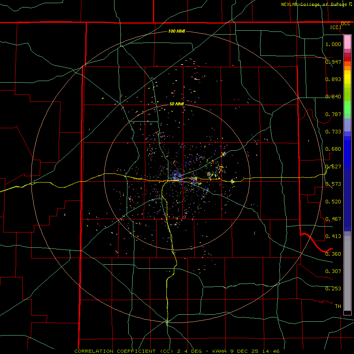Click the 0.413 legend value
The image size is (354, 354).
[333, 236]
